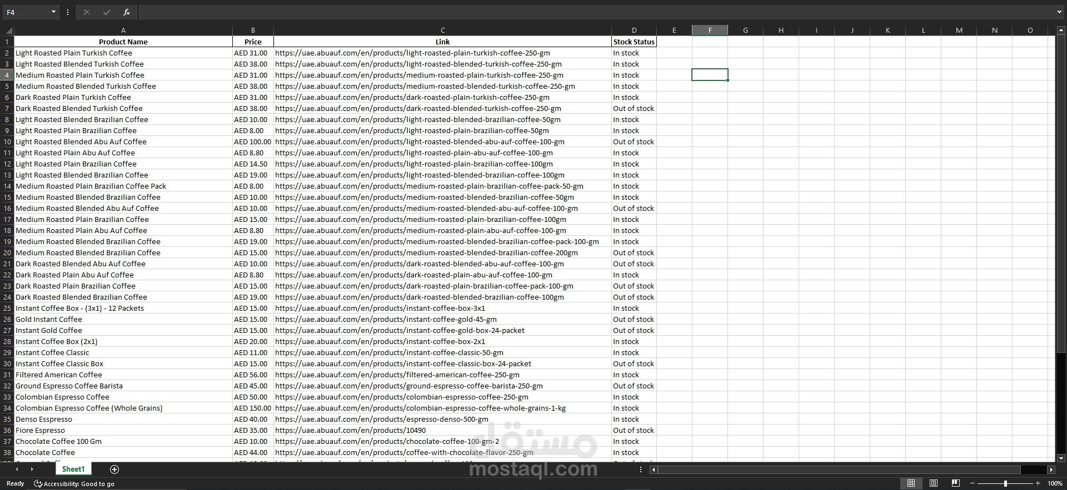Click Accessibility: Good to go status
1067x490 pixels.
pos(74,484)
